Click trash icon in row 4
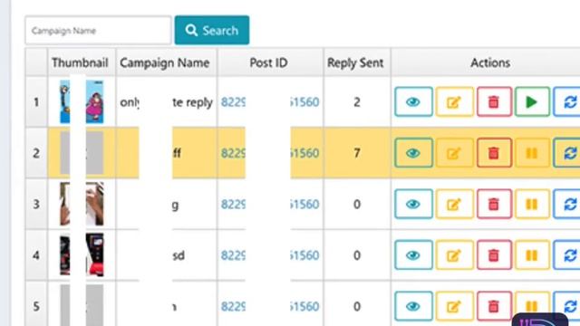 click(494, 255)
